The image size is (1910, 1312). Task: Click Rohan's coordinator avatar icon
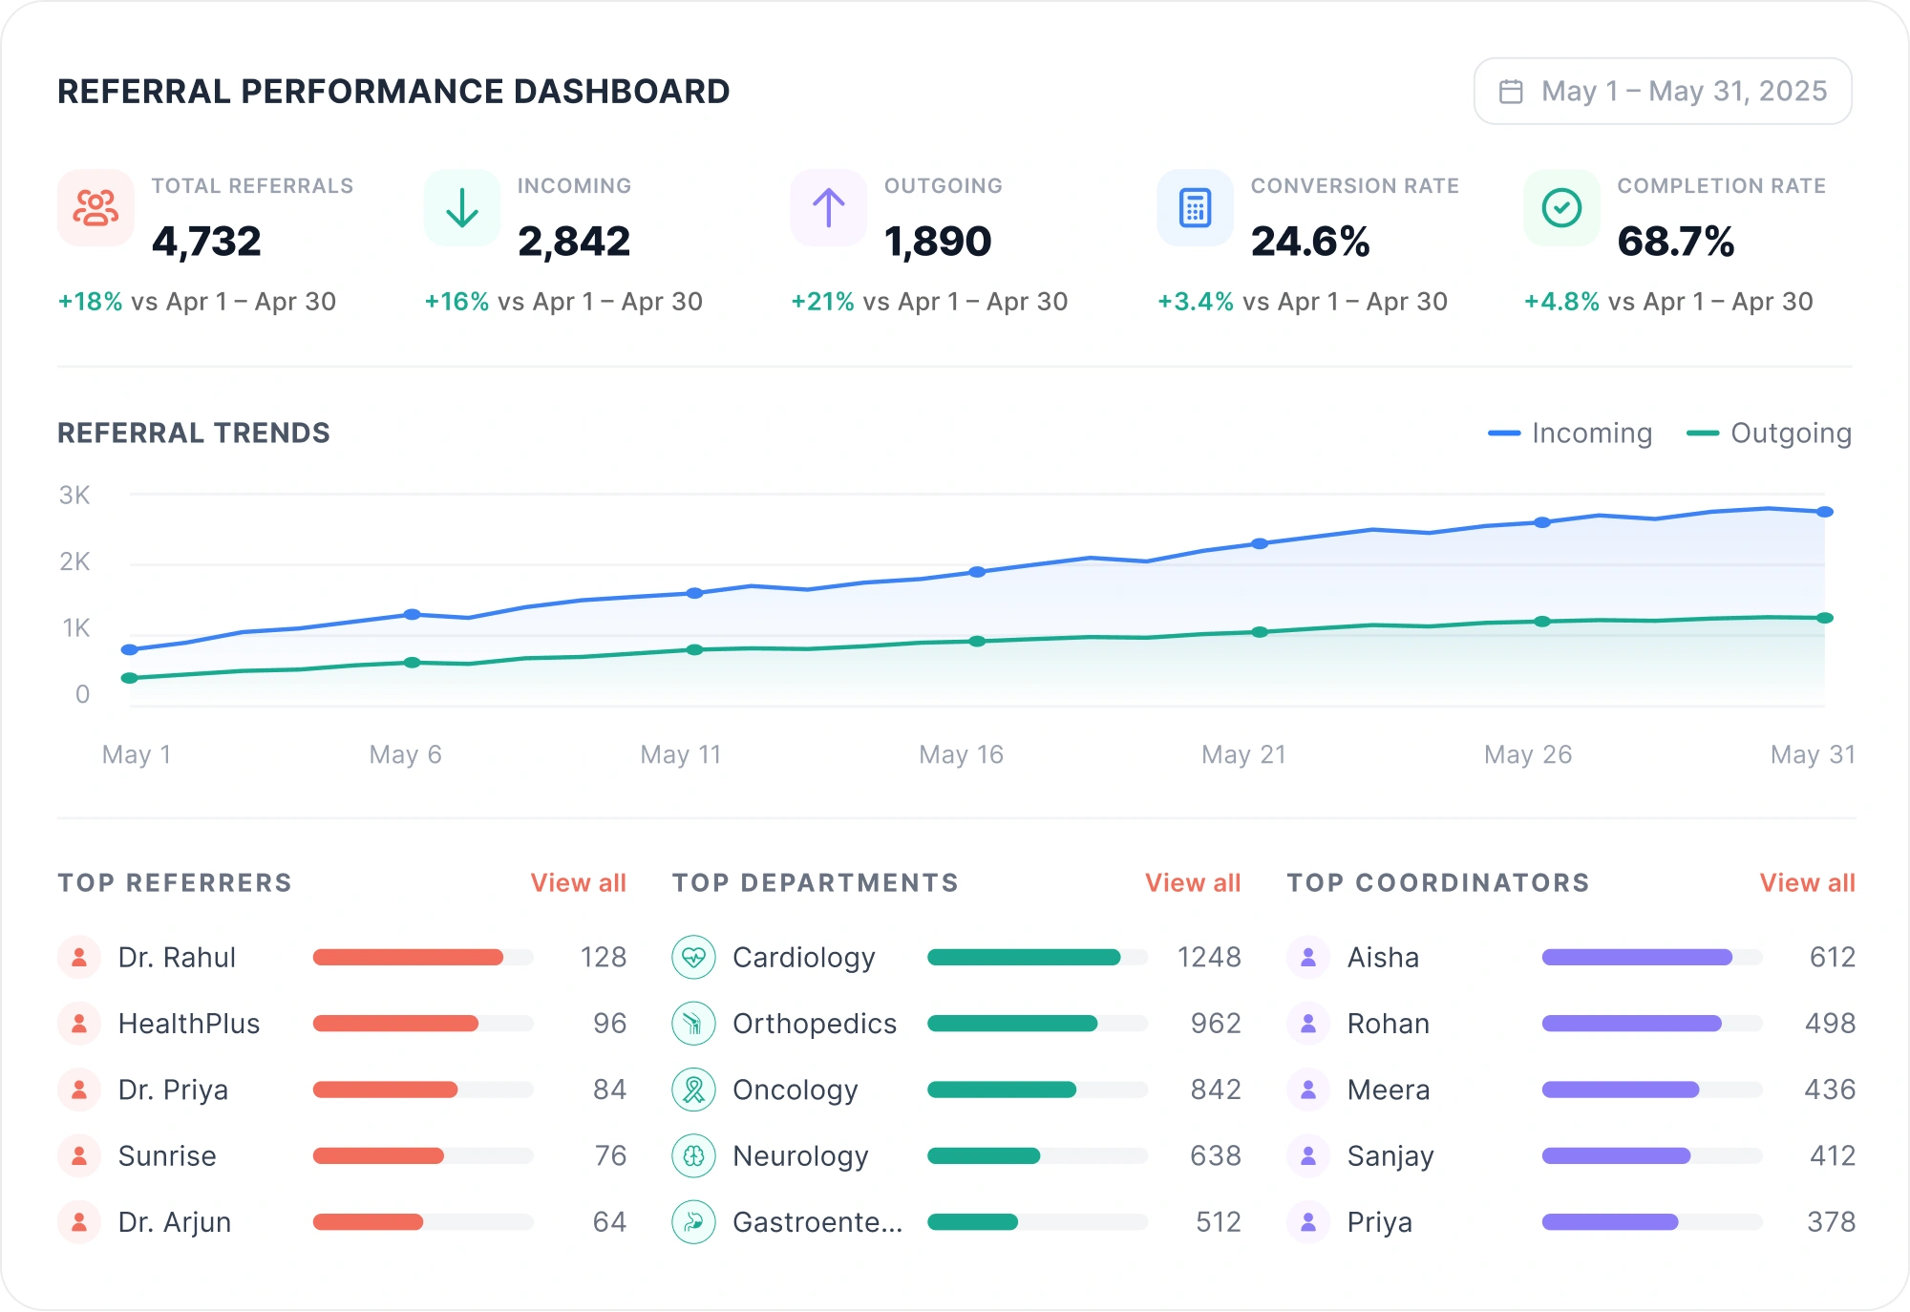[1309, 1024]
